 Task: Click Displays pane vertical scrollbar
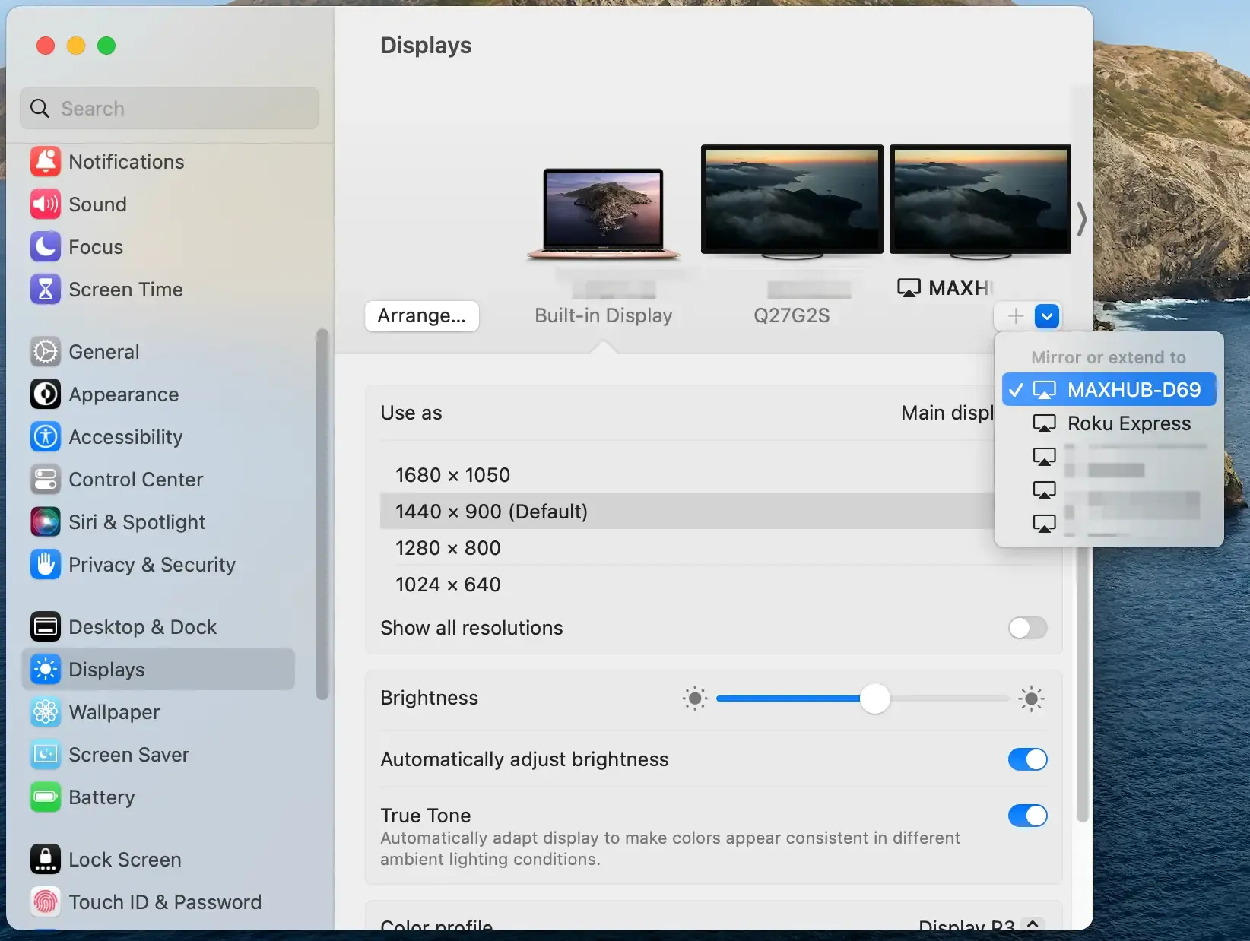pos(1083,684)
